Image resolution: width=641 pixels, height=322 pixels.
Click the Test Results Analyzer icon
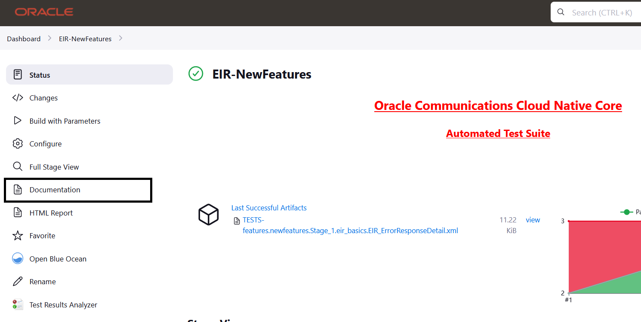point(18,304)
